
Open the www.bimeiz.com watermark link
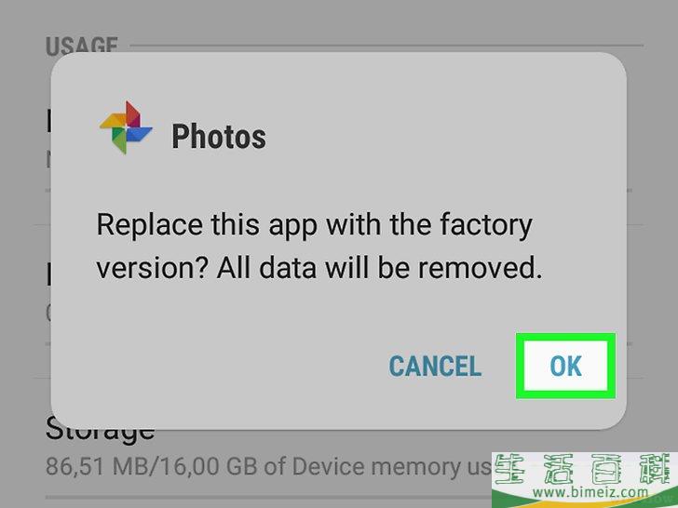pos(590,491)
